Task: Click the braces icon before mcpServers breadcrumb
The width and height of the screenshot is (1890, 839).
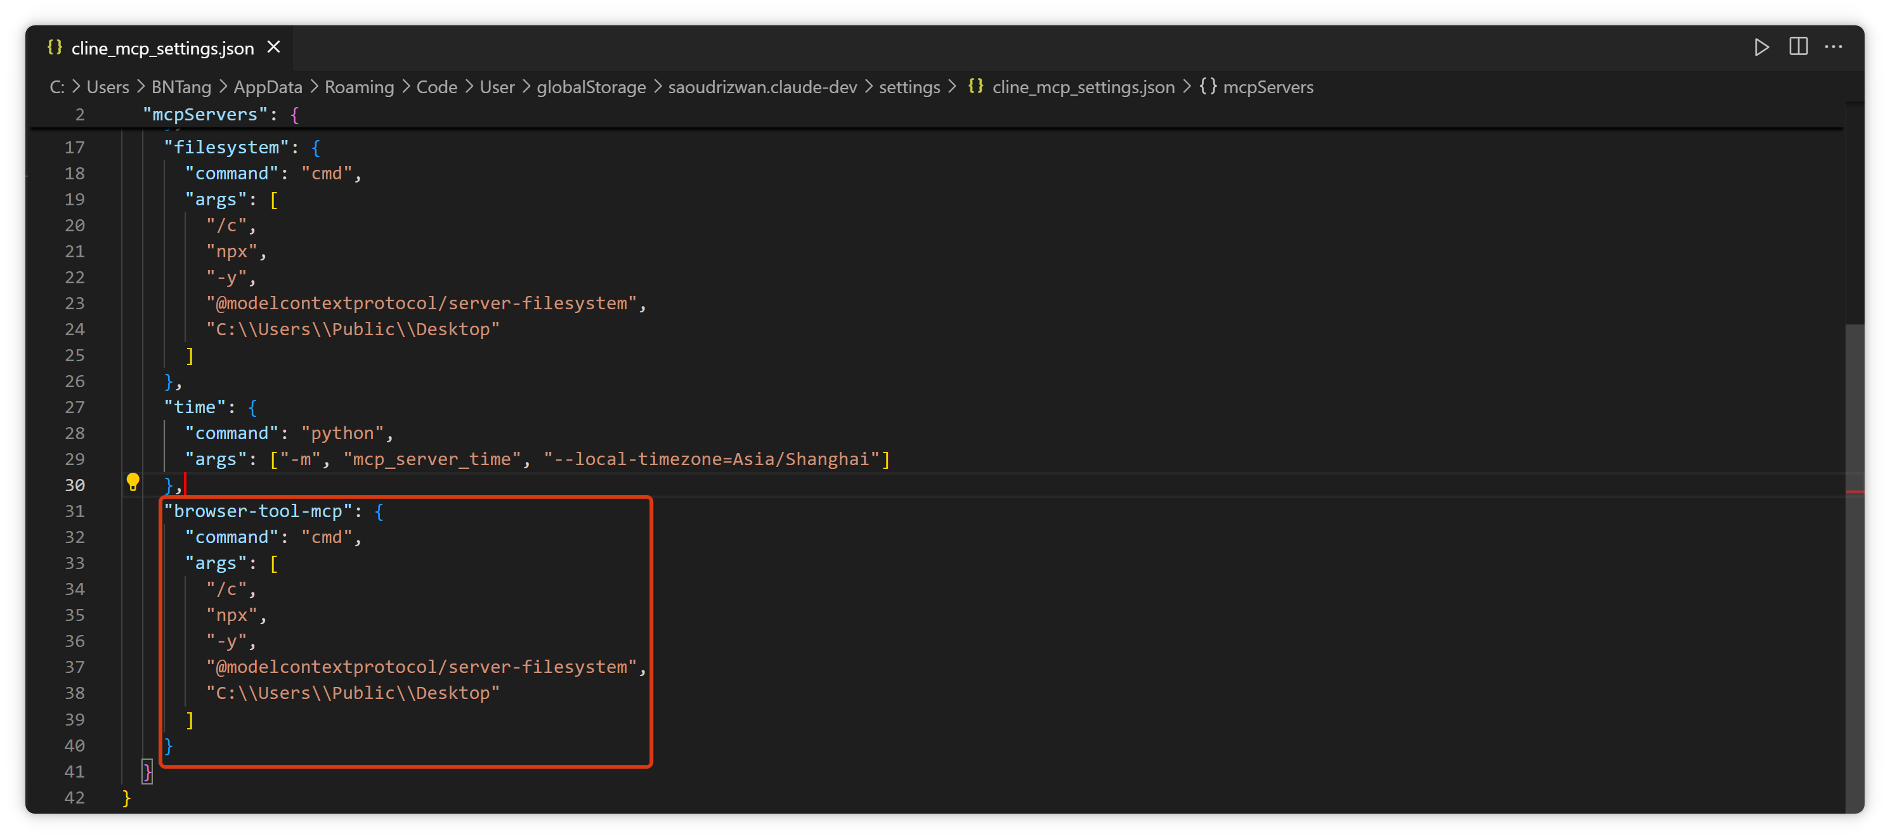Action: tap(1208, 86)
